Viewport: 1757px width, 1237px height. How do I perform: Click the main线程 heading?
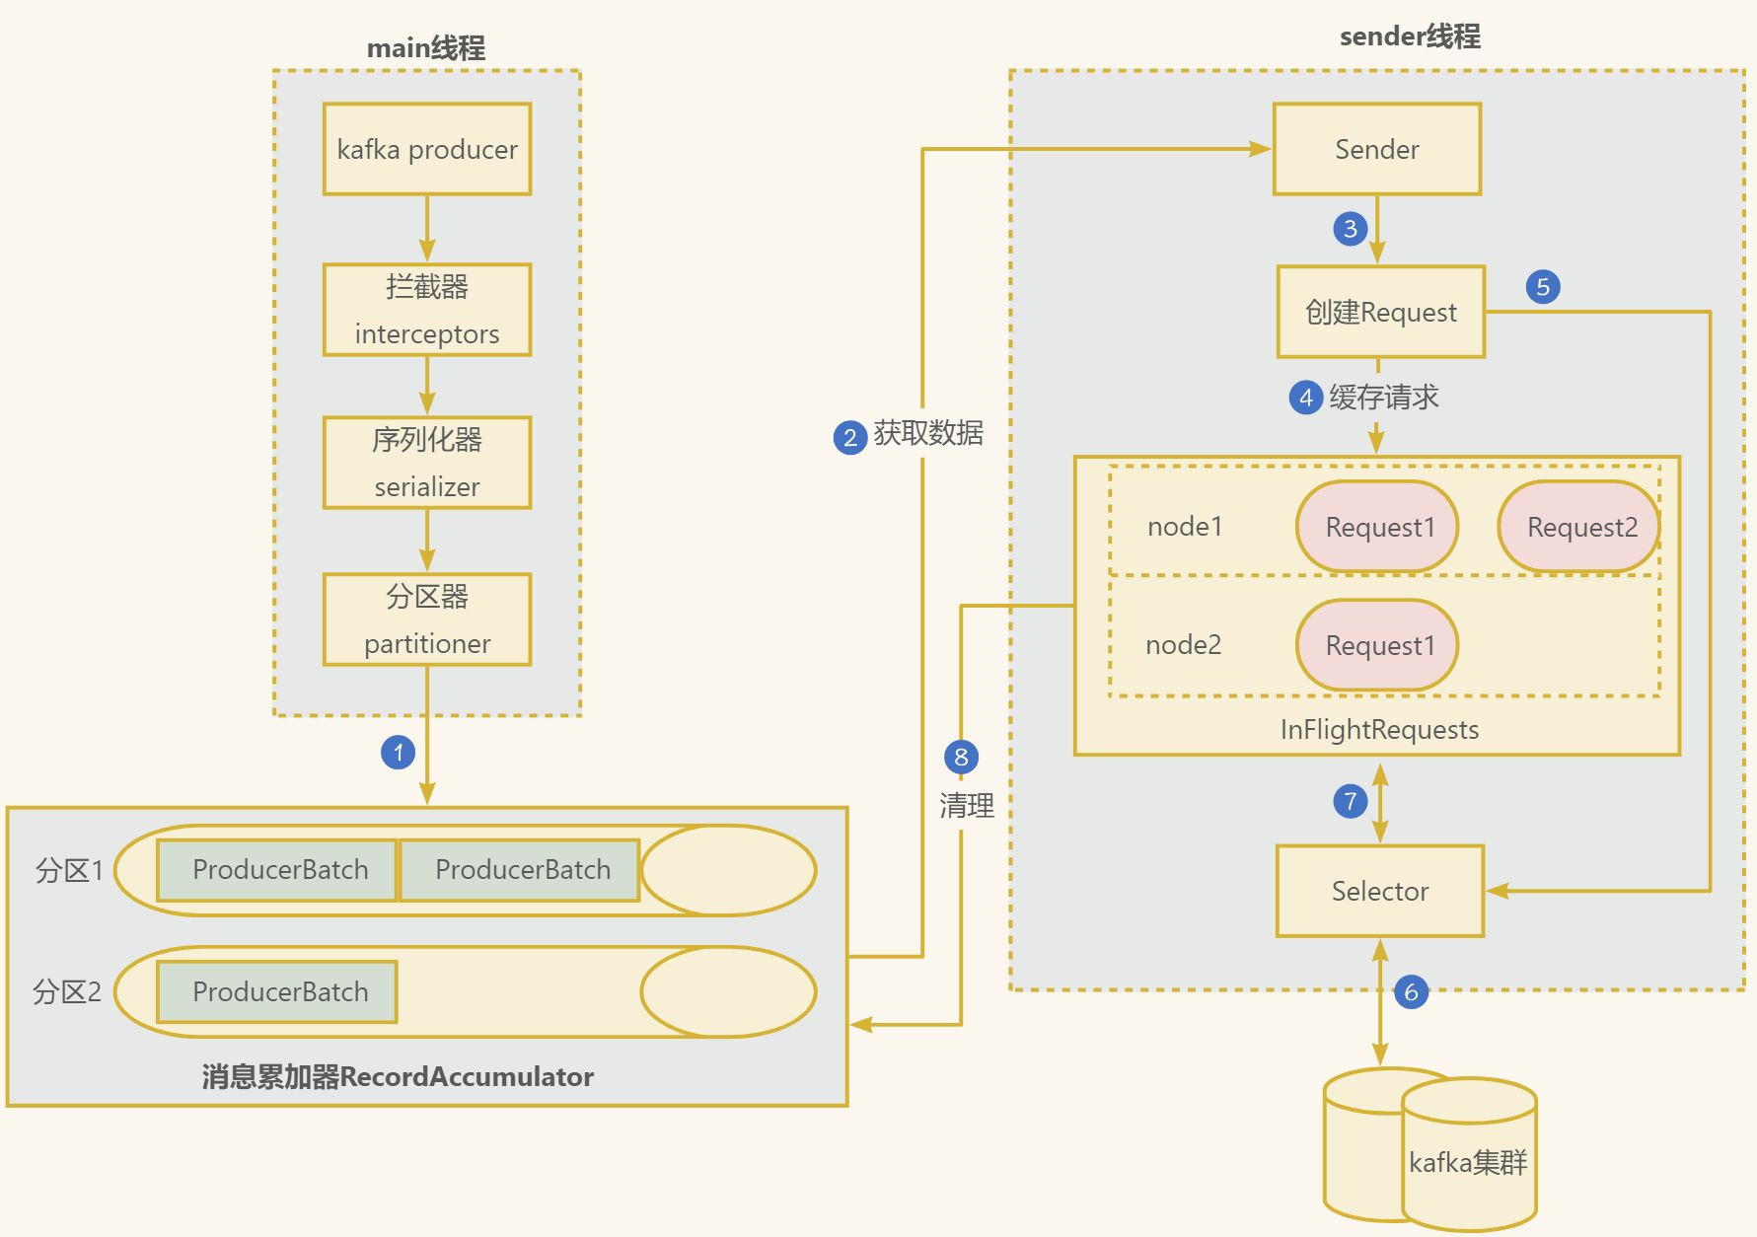(426, 47)
